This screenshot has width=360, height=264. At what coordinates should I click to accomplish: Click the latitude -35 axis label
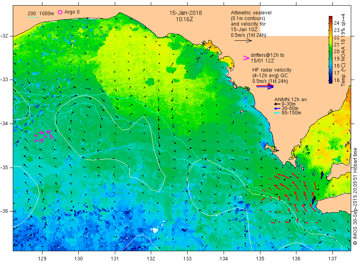click(x=4, y=167)
